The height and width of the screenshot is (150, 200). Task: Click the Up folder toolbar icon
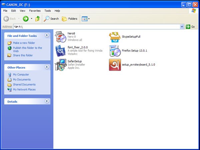coord(37,19)
